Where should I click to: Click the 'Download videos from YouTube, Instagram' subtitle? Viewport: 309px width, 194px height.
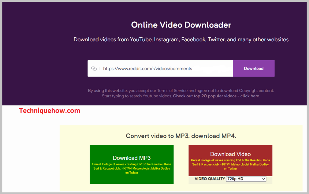tap(181, 39)
